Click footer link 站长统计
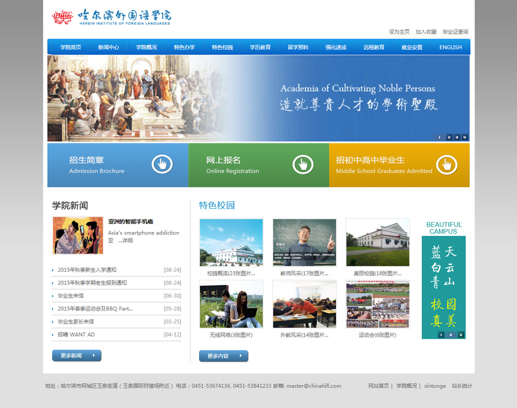The image size is (517, 408). (462, 386)
